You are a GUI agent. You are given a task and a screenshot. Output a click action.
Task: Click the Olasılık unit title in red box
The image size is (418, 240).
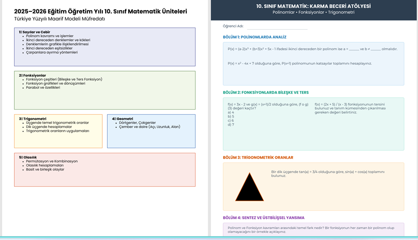[29, 157]
